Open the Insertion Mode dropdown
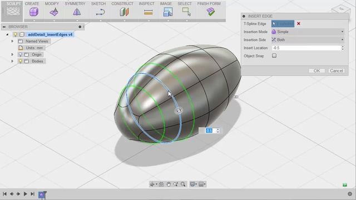This screenshot has width=356, height=200. tap(308, 32)
